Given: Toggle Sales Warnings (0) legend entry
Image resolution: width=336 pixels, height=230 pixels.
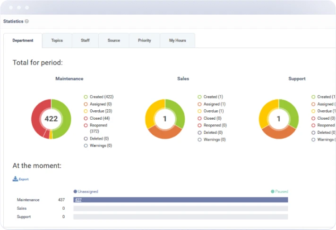Looking at the screenshot, I should (215, 140).
